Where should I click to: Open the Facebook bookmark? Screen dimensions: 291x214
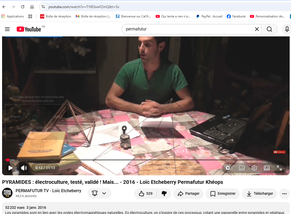(236, 16)
